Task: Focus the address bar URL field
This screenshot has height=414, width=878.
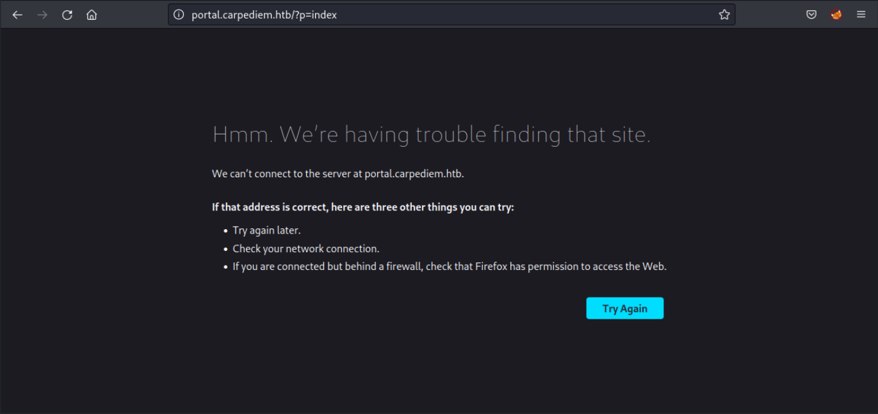Action: [448, 15]
